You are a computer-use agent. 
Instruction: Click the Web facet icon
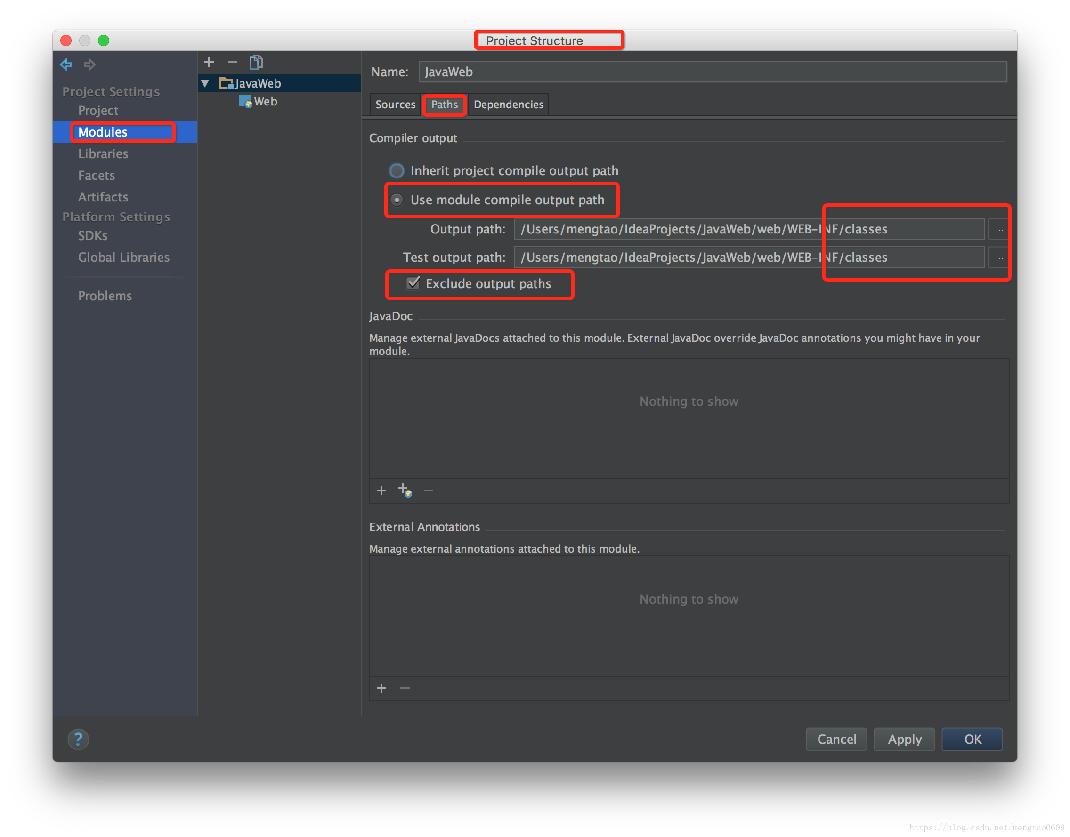(245, 101)
